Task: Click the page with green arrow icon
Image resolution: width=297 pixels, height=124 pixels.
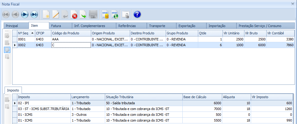Action: point(83,14)
